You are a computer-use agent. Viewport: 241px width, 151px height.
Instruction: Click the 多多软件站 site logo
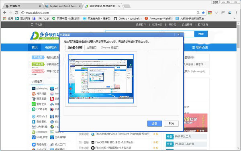pos(45,36)
